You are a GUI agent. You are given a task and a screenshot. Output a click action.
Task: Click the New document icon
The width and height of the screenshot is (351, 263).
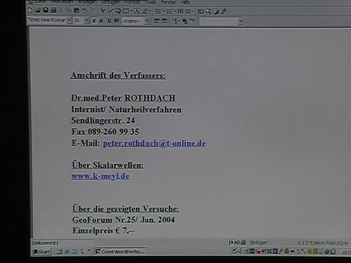tap(30, 10)
